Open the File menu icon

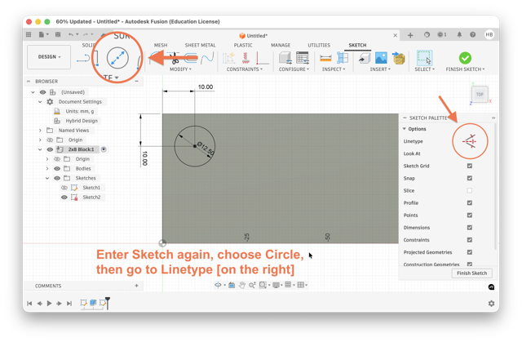tap(42, 34)
